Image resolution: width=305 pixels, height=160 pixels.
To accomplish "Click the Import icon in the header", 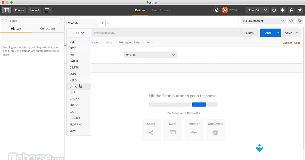I will click(x=35, y=10).
